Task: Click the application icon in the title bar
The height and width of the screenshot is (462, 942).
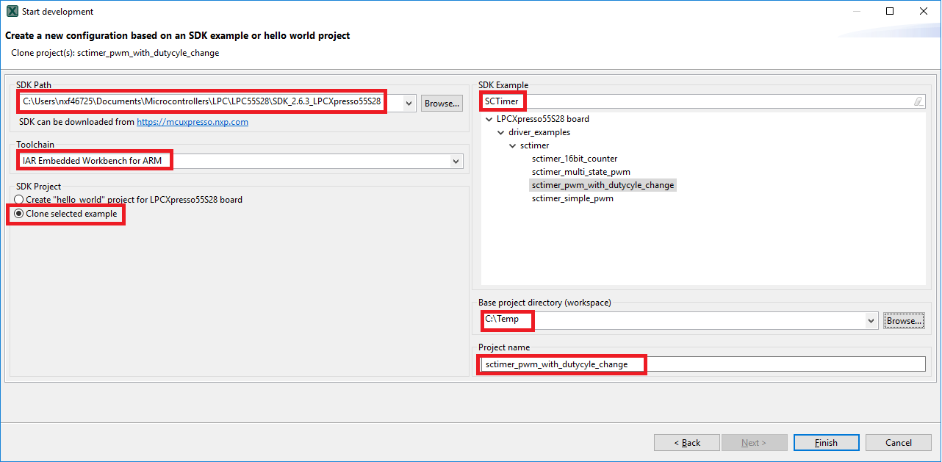Action: tap(12, 12)
